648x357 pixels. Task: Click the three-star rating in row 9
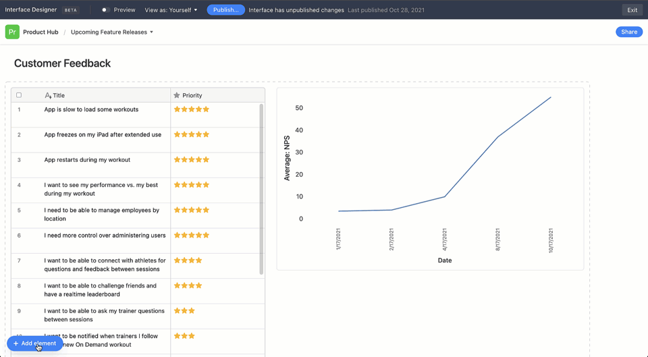[x=184, y=311]
